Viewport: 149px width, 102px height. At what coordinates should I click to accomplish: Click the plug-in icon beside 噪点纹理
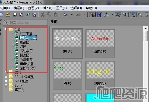(16, 64)
